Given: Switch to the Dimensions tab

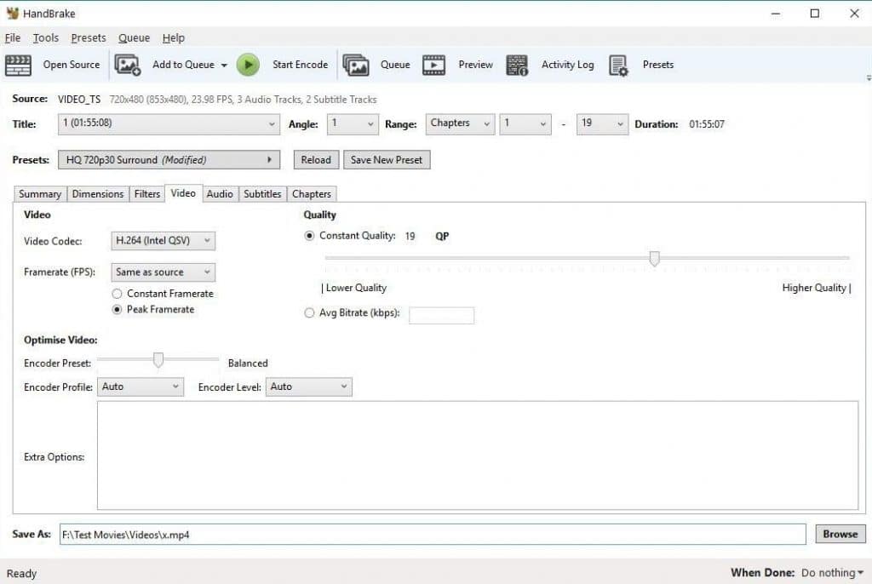Looking at the screenshot, I should pyautogui.click(x=98, y=194).
